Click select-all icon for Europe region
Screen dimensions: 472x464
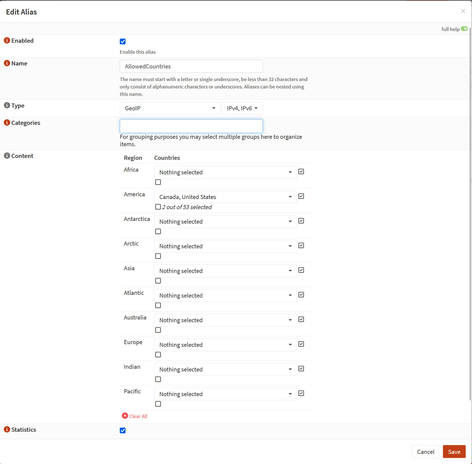301,344
